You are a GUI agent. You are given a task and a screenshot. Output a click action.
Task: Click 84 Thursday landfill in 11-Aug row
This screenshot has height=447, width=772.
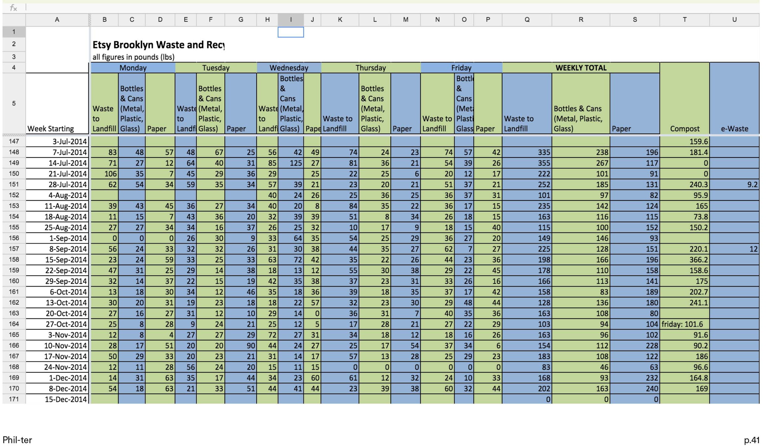(340, 206)
